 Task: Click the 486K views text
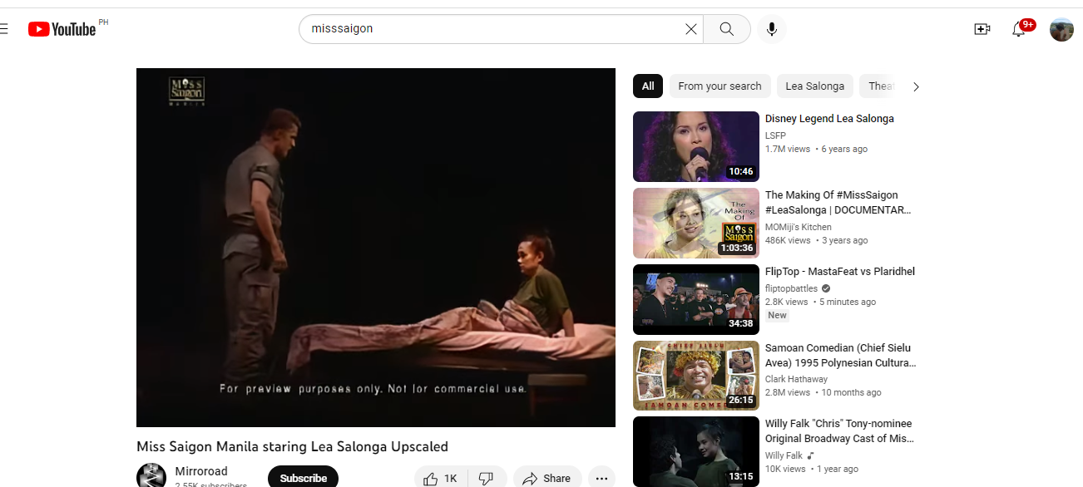[x=787, y=241]
